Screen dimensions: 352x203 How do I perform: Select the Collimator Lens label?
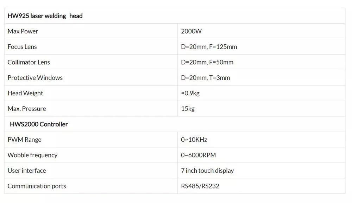29,62
